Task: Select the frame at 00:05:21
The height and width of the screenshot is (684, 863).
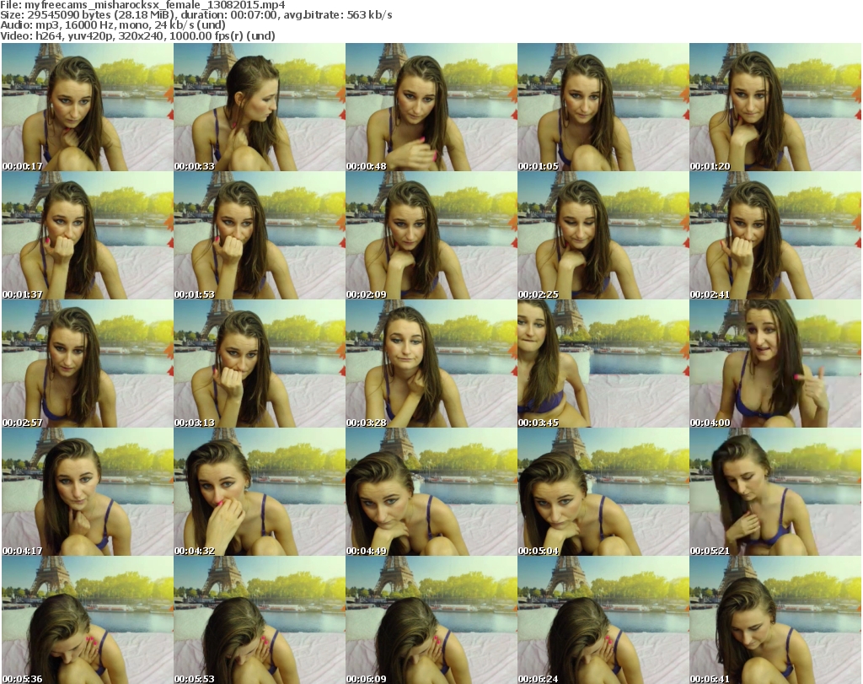Action: [775, 492]
